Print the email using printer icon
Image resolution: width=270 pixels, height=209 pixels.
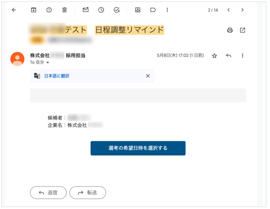click(x=229, y=30)
